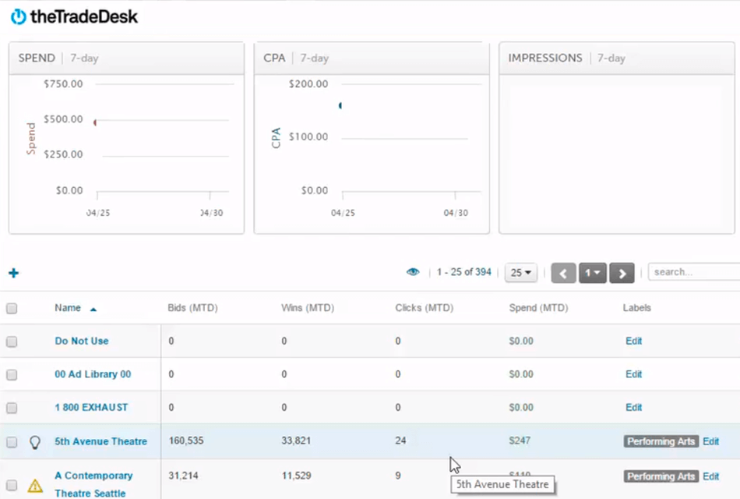Screen dimensions: 740x499
Task: Click 7-day label in IMPRESSIONS panel
Action: click(x=611, y=58)
